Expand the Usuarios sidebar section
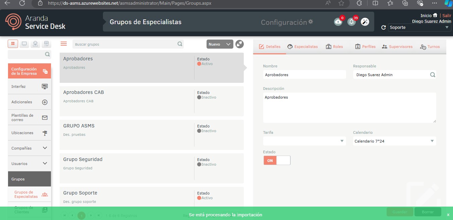This screenshot has height=220, width=453. click(x=30, y=164)
